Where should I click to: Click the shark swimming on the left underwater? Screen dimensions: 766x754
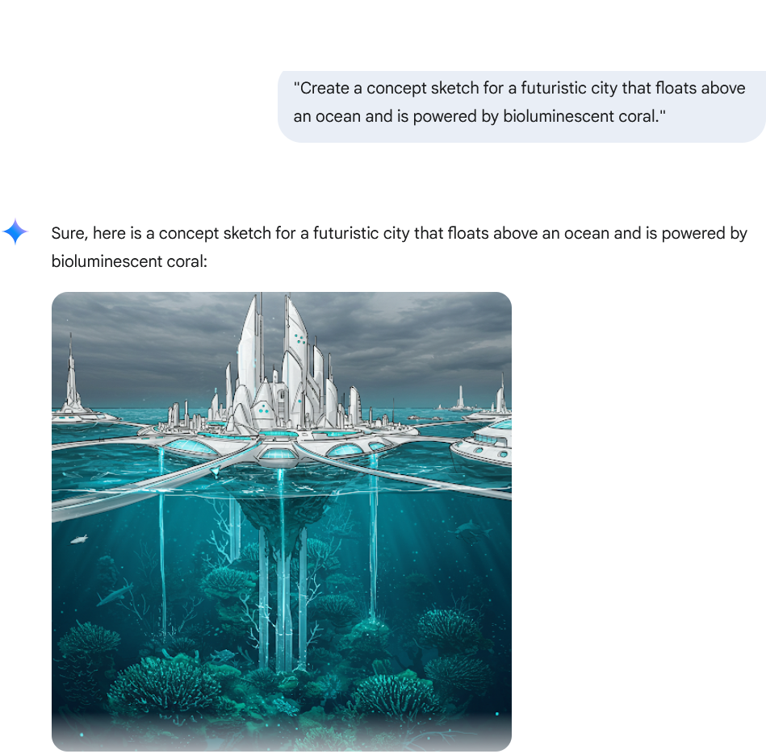click(115, 593)
